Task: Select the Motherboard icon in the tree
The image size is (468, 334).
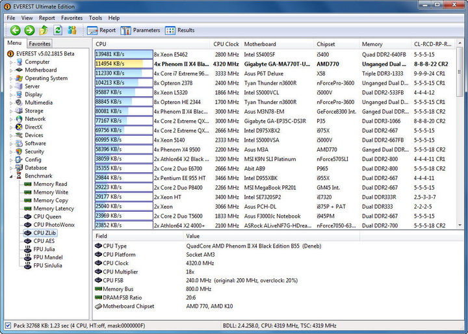Action: [x=19, y=70]
